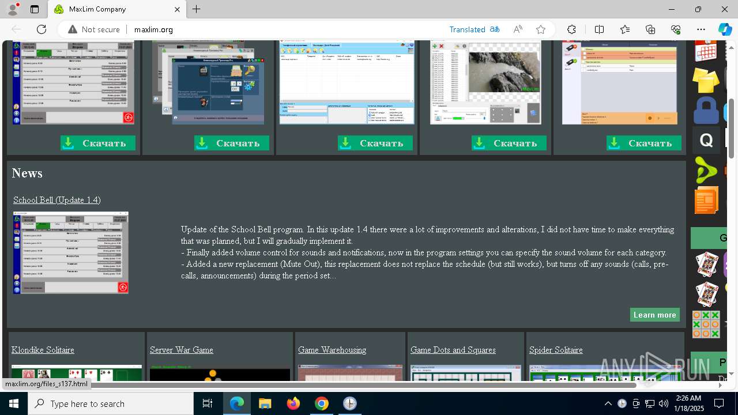The height and width of the screenshot is (415, 738).
Task: Launch Google Chrome from the taskbar
Action: (x=322, y=403)
